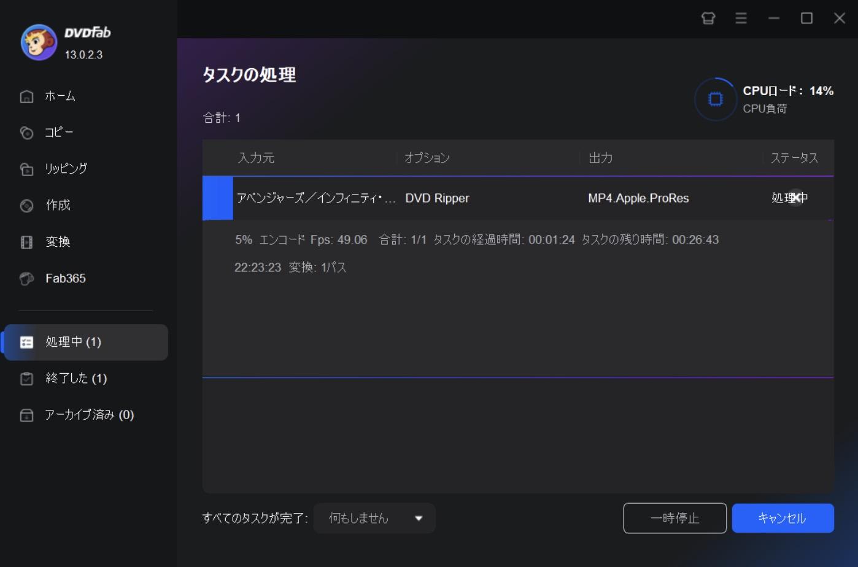Click the disc icon beside 作成
The width and height of the screenshot is (858, 567).
26,206
